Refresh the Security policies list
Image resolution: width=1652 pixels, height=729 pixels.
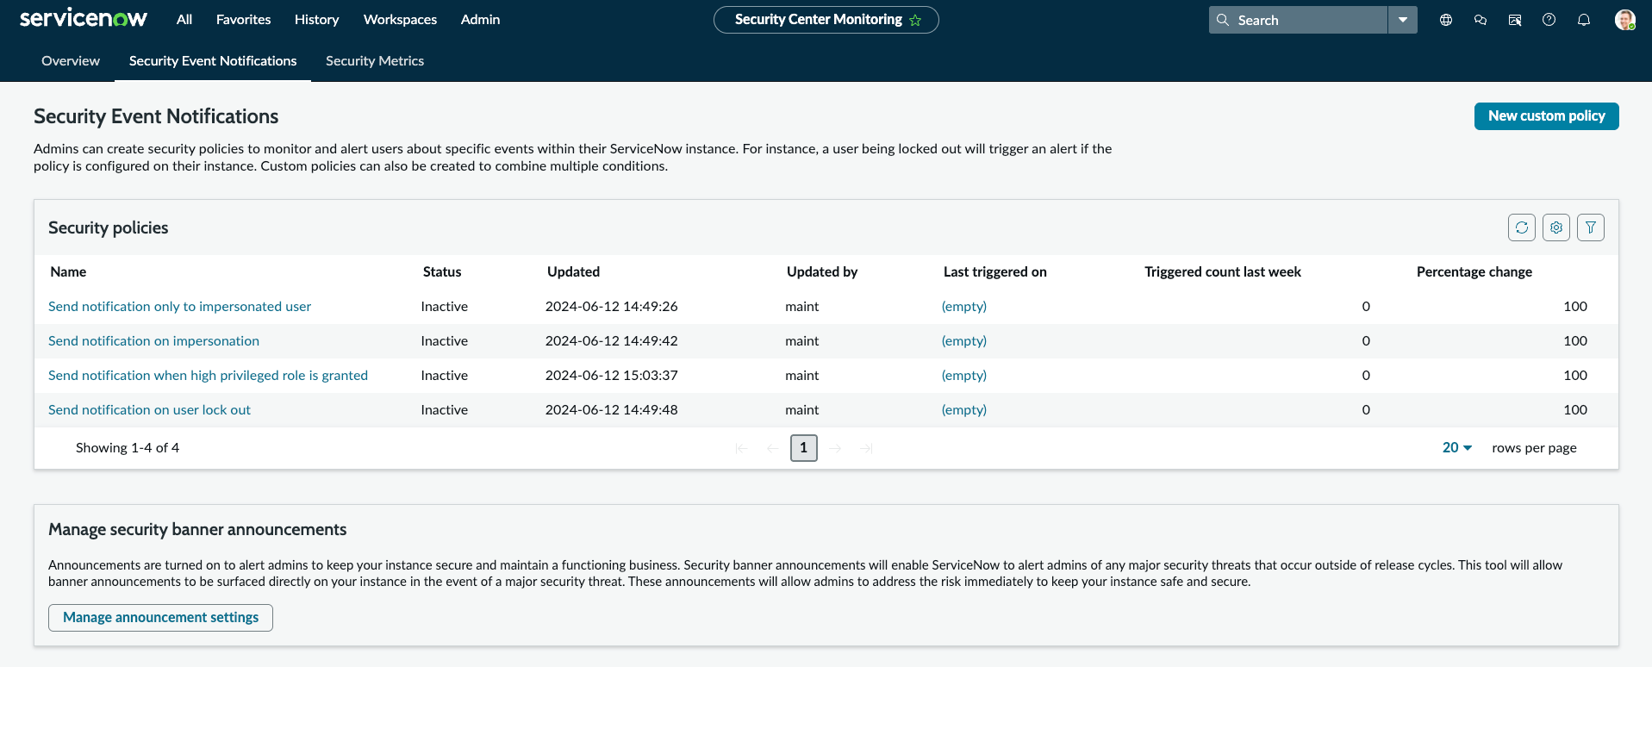click(x=1522, y=227)
